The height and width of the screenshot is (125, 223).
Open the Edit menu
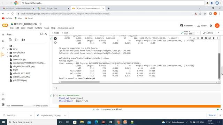[x=17, y=28]
